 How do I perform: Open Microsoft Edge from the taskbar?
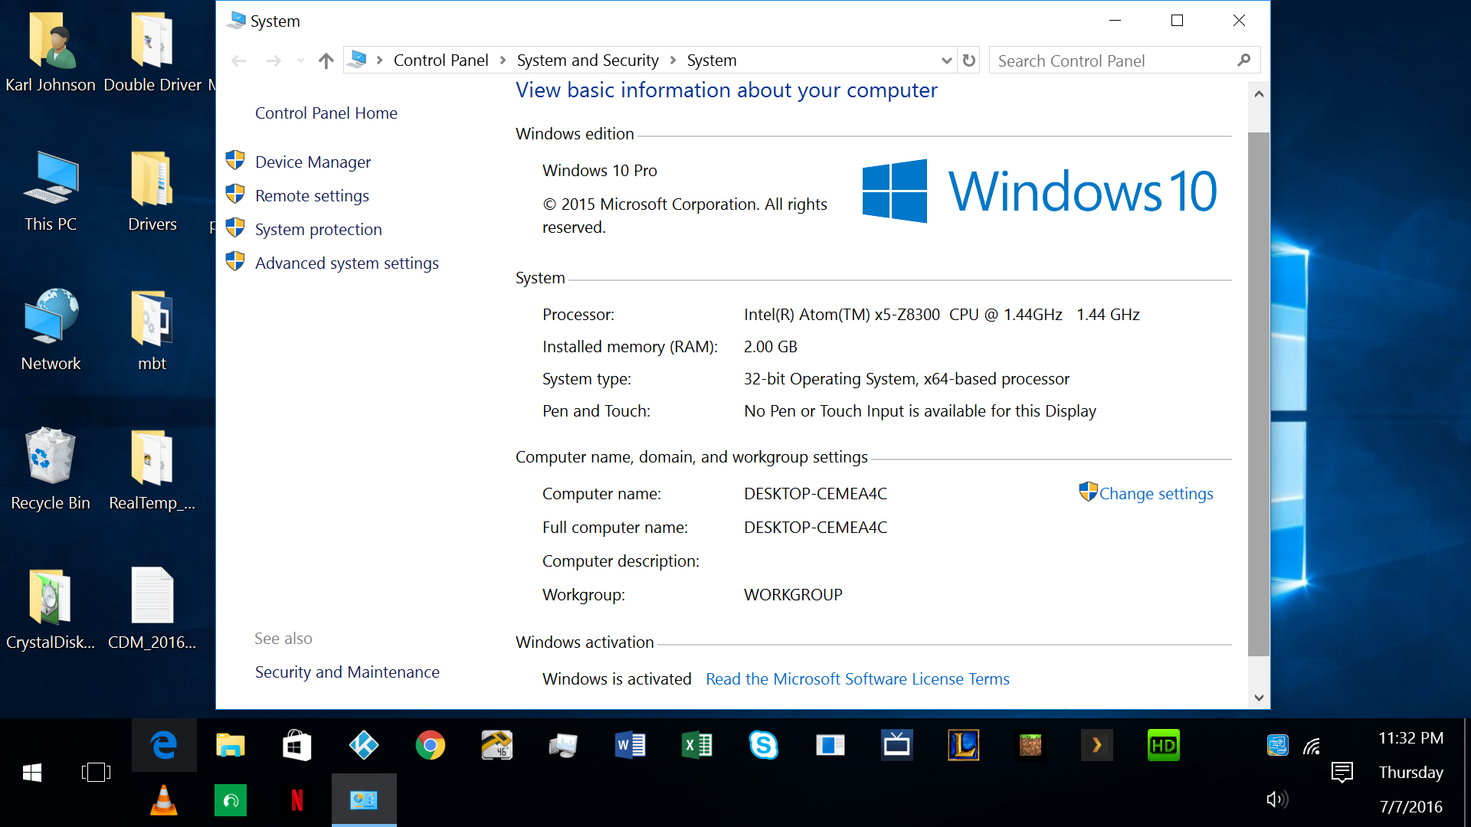[164, 745]
